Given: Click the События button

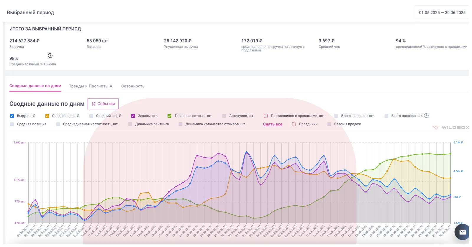Looking at the screenshot, I should pyautogui.click(x=103, y=104).
